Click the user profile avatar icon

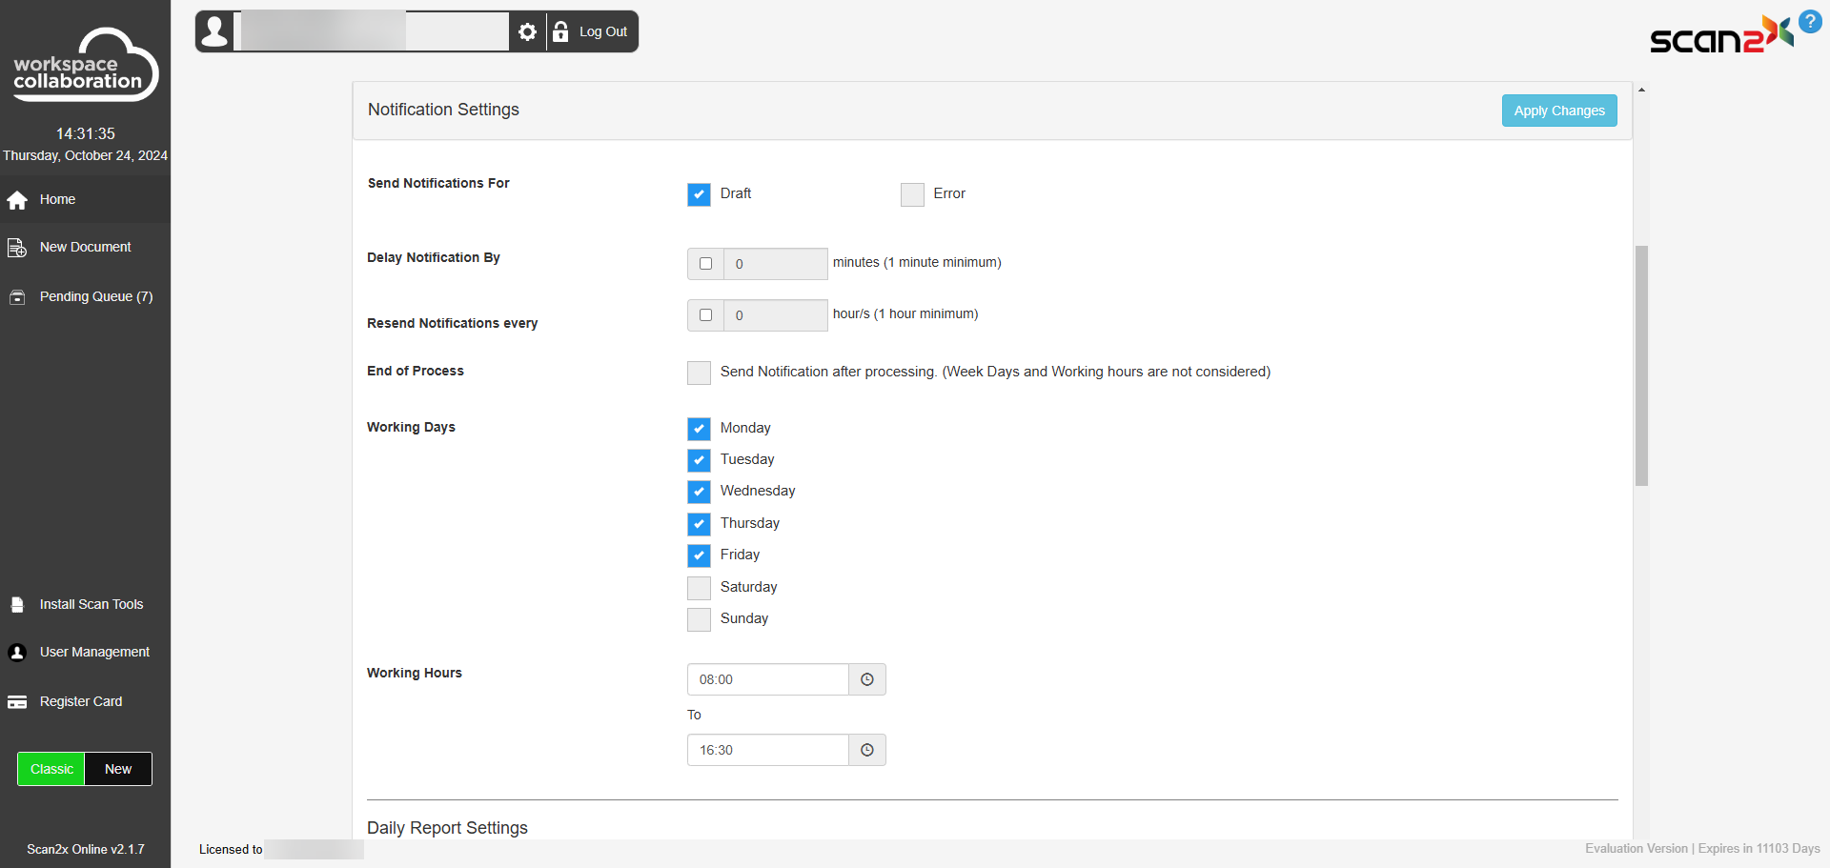click(216, 31)
